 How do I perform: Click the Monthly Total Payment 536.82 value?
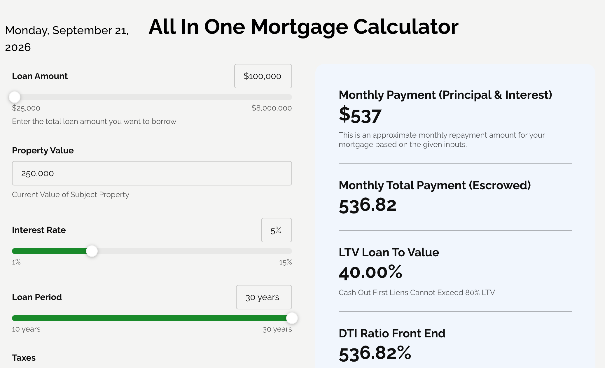(x=368, y=205)
